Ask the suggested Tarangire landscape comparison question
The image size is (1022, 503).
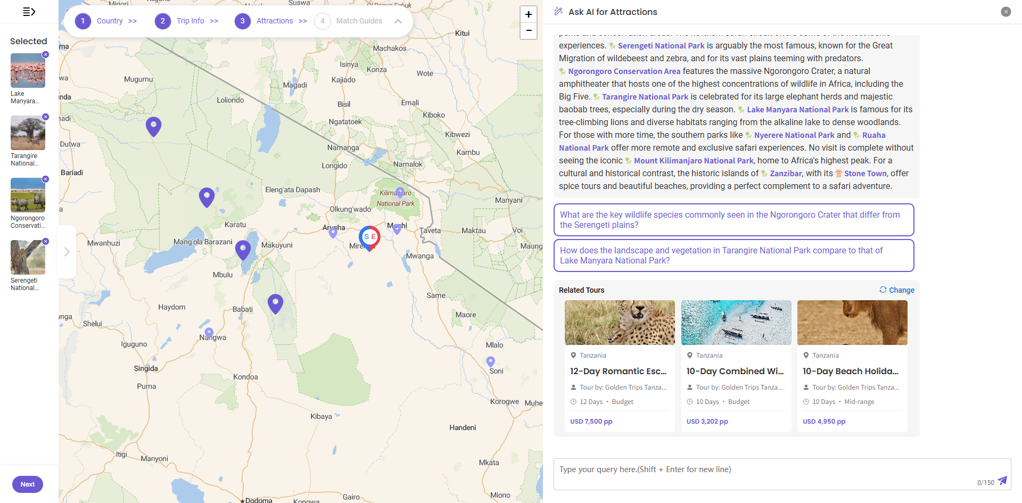pyautogui.click(x=733, y=255)
